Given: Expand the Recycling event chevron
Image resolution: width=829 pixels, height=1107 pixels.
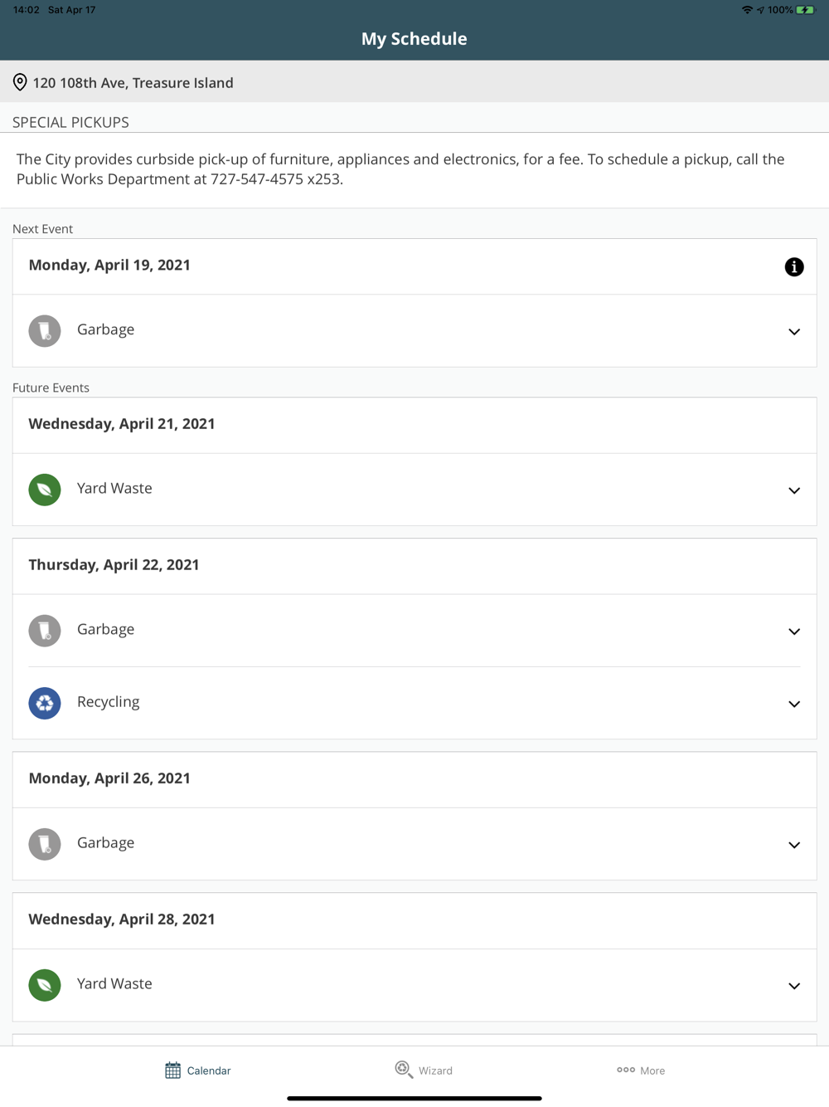Looking at the screenshot, I should pos(793,704).
